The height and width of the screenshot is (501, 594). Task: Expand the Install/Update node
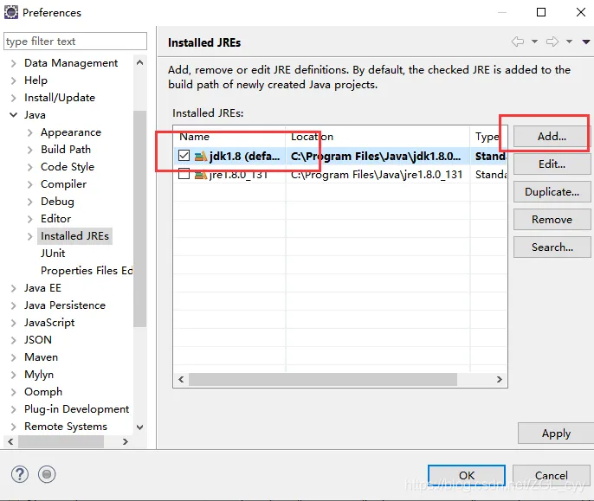tap(14, 98)
